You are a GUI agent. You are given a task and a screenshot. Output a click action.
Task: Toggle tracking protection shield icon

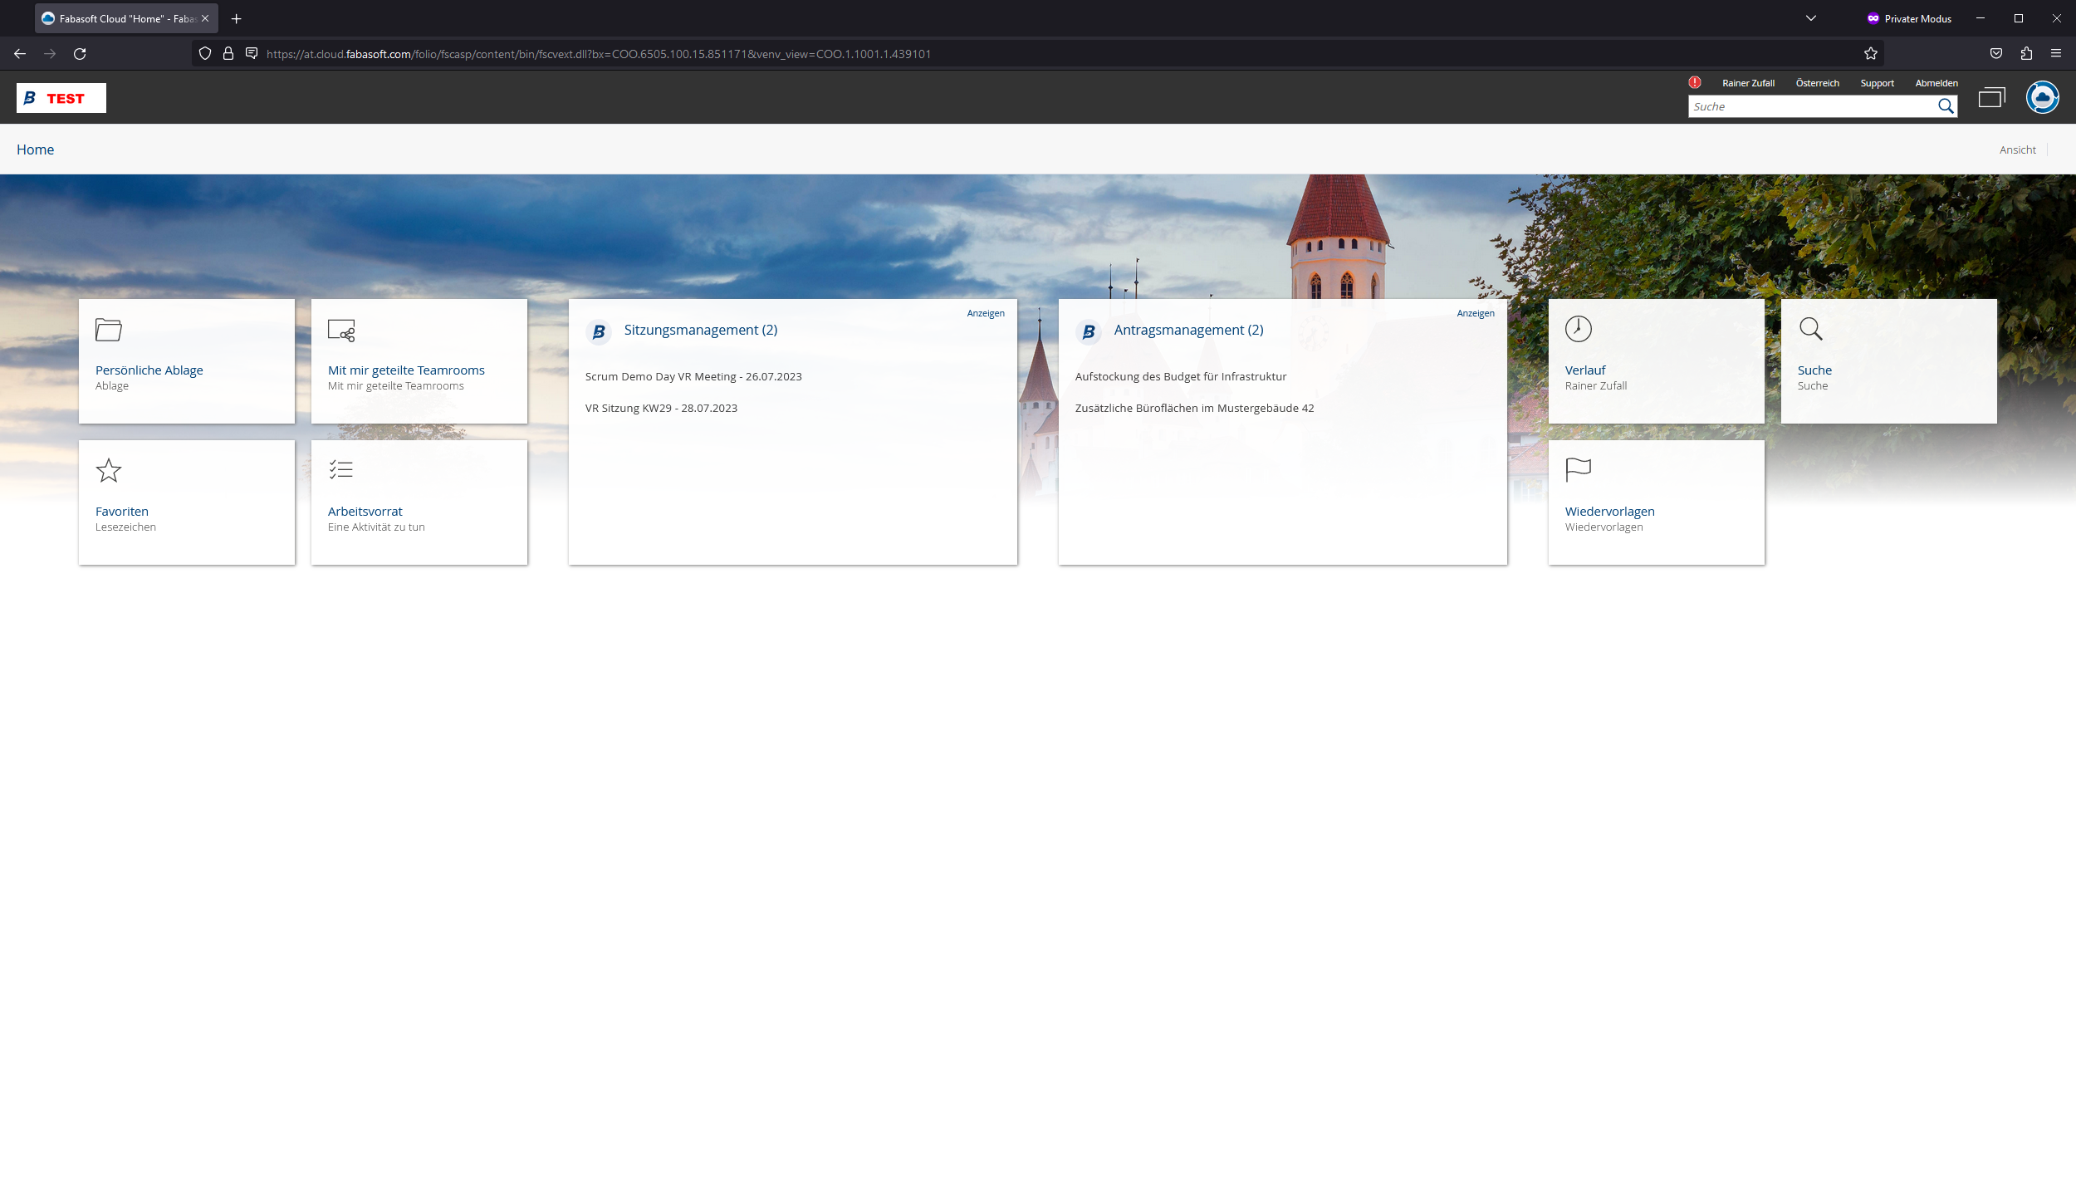pyautogui.click(x=204, y=53)
